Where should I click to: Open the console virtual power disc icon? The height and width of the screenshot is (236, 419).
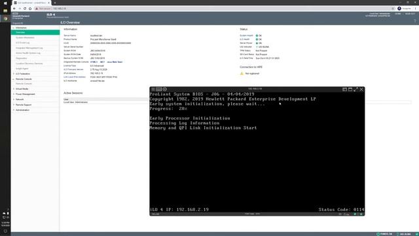click(x=165, y=89)
